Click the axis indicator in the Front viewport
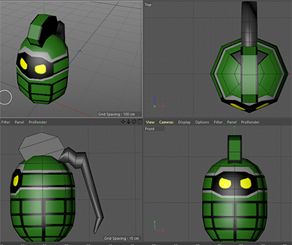 coord(158,227)
